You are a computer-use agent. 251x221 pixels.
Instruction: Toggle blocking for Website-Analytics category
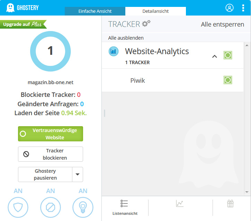click(x=227, y=55)
